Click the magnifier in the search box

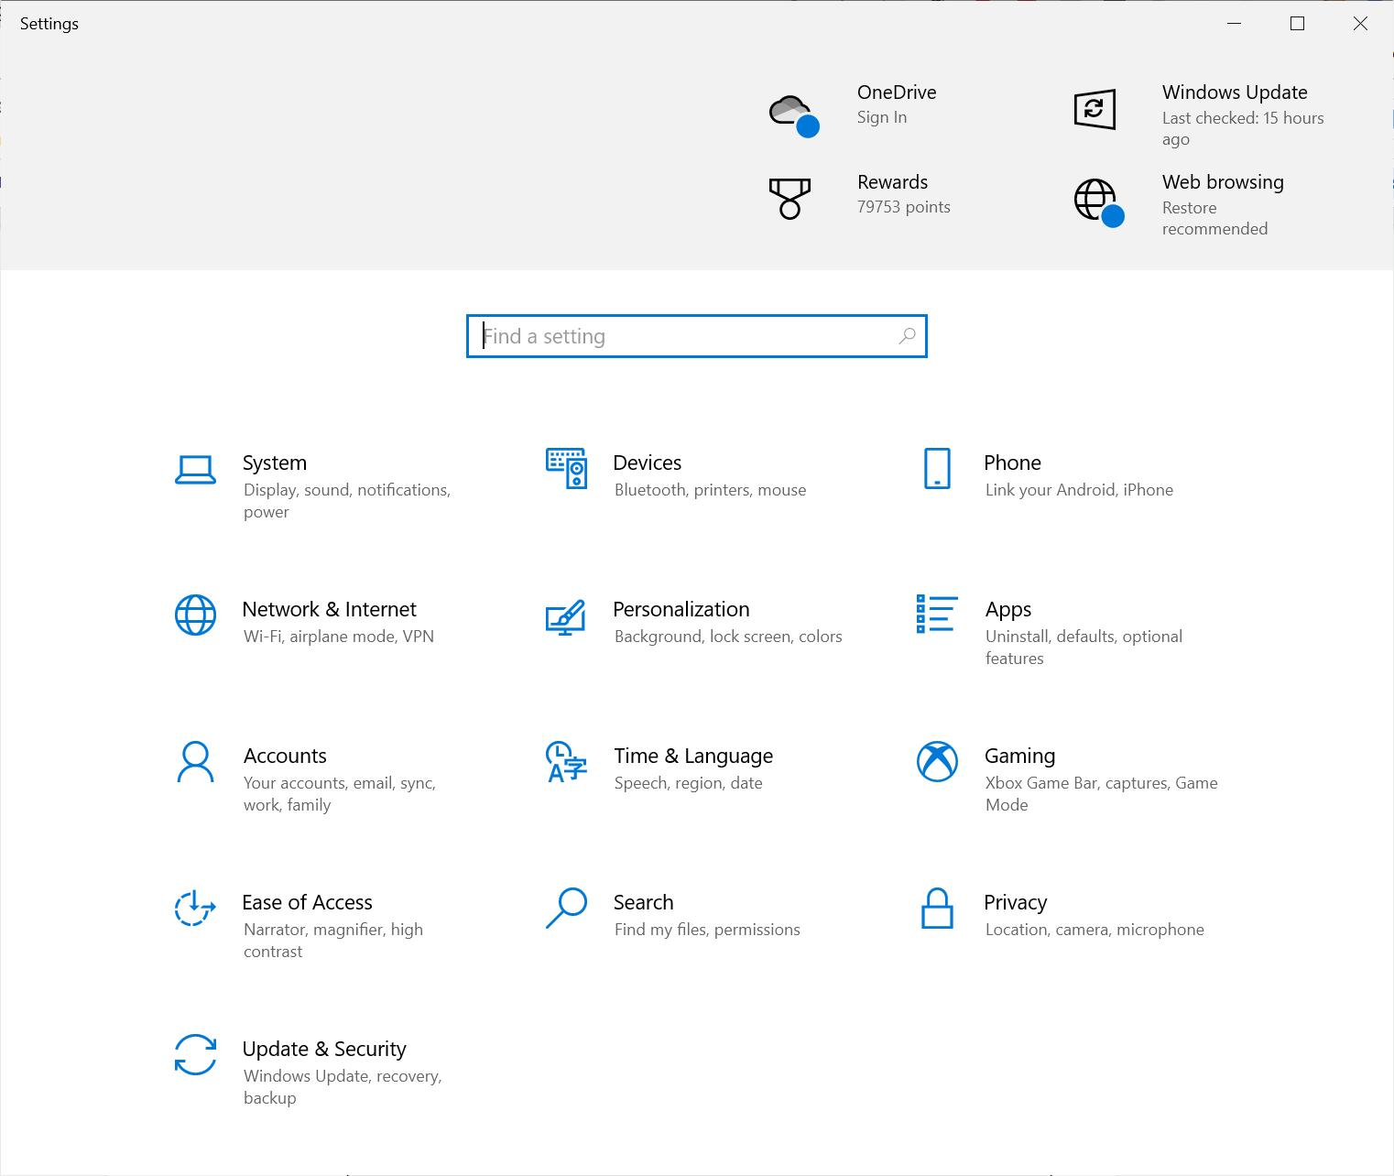907,336
